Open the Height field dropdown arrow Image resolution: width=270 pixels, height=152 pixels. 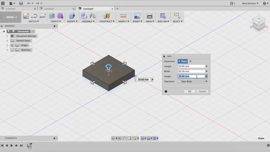pyautogui.click(x=206, y=76)
